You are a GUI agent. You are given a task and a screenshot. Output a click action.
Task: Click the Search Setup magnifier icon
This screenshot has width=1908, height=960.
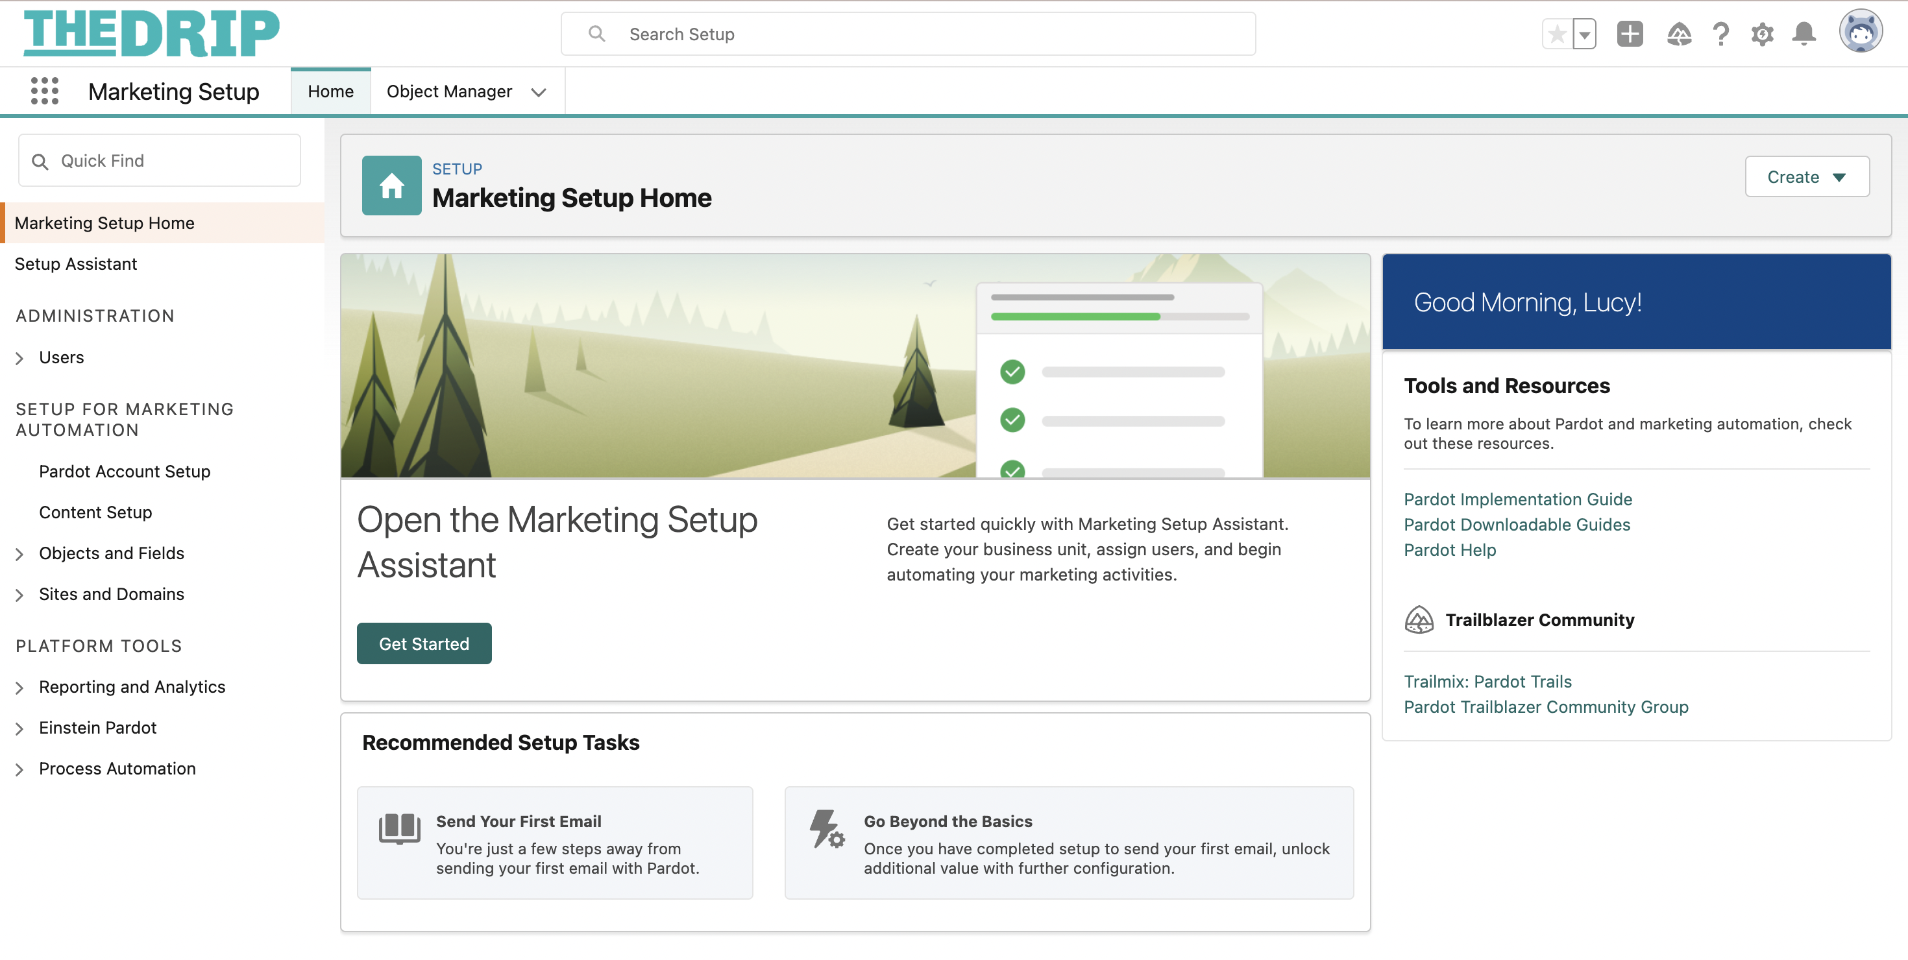coord(596,34)
